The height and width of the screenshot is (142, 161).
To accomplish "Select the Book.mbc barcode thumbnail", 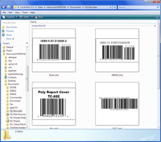I will pos(54,50).
